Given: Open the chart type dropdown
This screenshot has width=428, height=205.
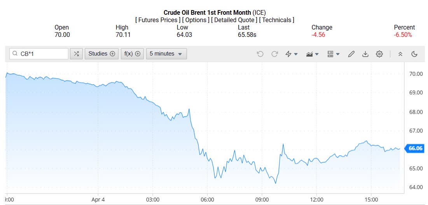Looking at the screenshot, I should [x=312, y=54].
